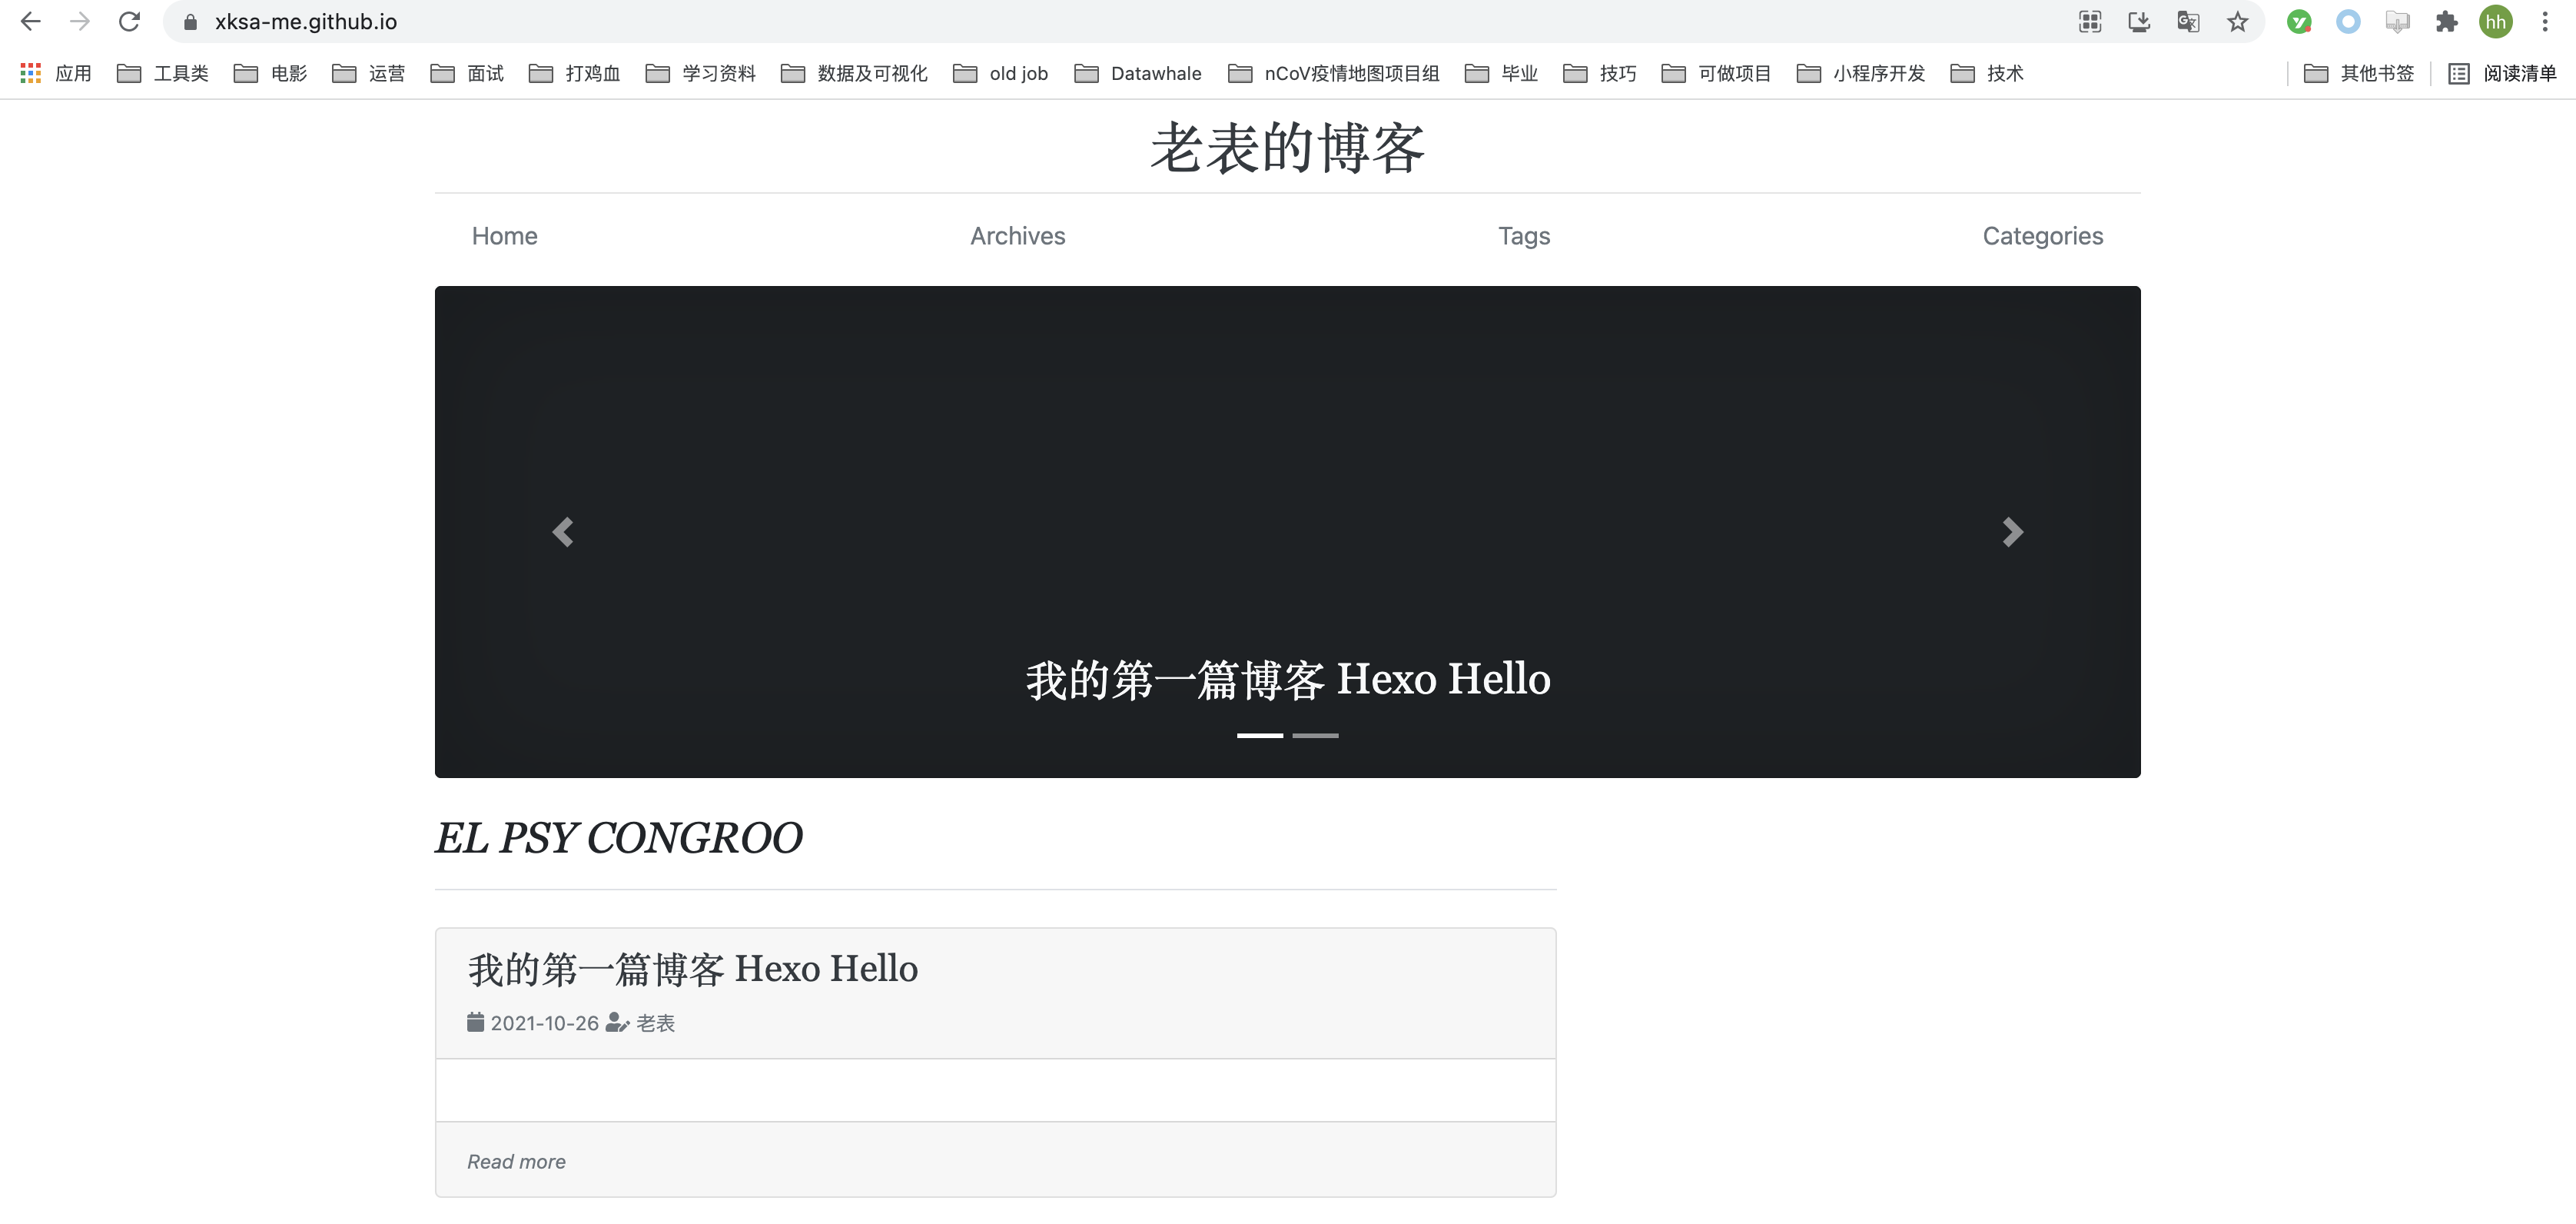
Task: Open the Tags navigation item
Action: pyautogui.click(x=1523, y=236)
